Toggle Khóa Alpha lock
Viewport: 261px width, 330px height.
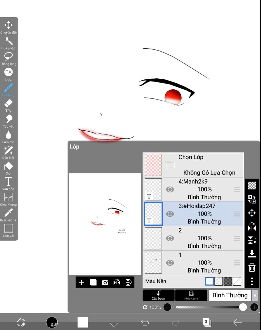[x=191, y=295]
